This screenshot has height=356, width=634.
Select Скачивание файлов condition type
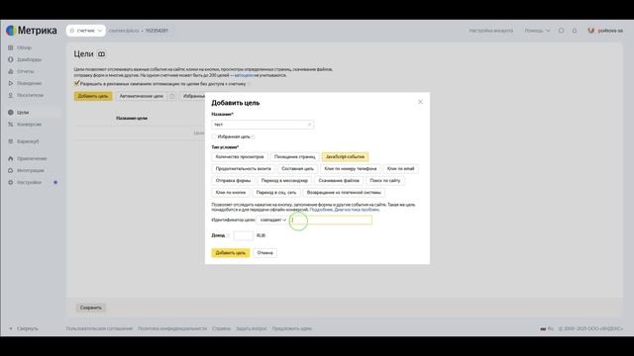click(339, 180)
